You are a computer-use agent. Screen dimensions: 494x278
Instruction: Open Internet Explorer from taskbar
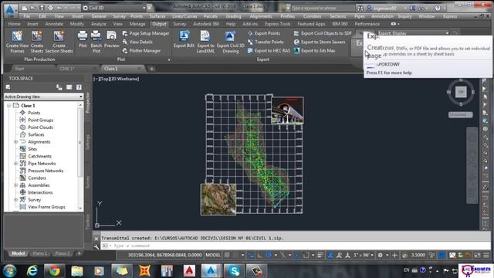[x=32, y=271]
